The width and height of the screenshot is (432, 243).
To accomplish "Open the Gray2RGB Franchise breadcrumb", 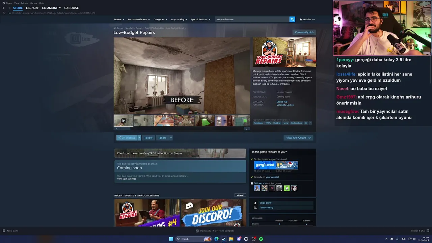I will pos(155,28).
